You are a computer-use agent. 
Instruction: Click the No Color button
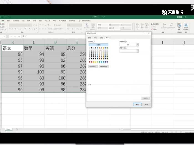[x=98, y=45]
